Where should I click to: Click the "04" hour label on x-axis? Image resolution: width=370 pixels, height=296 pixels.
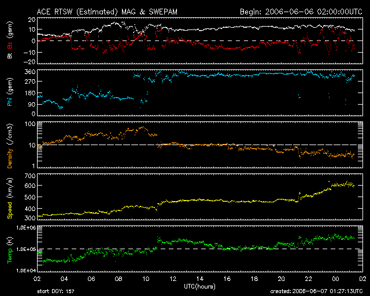click(64, 279)
